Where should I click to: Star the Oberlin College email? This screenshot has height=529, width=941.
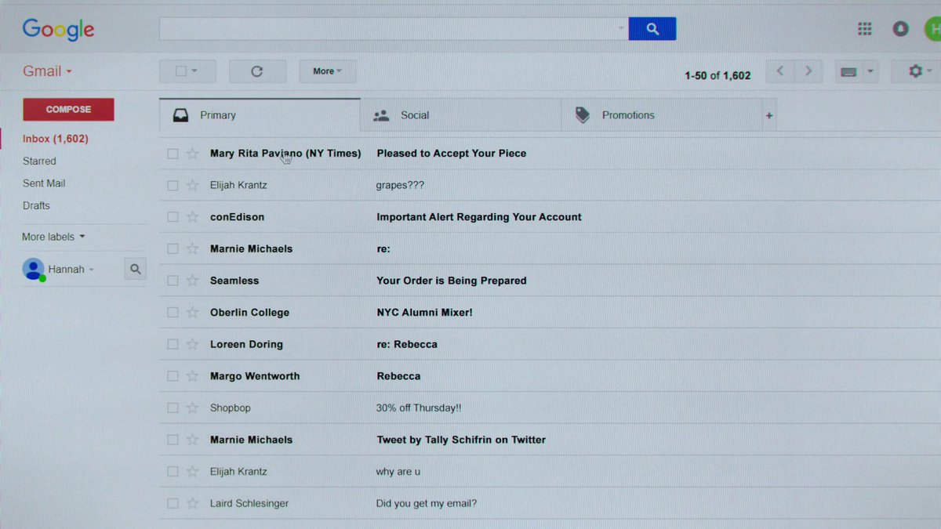pos(192,313)
